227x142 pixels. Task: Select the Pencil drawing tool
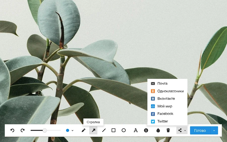point(83,130)
